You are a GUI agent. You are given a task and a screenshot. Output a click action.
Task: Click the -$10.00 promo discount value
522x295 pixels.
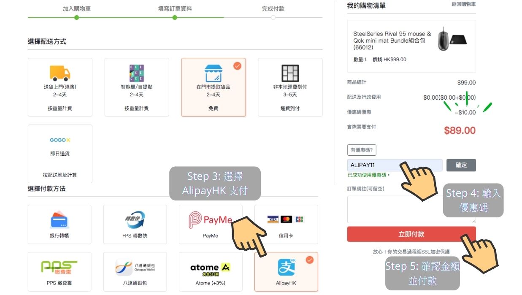point(465,112)
